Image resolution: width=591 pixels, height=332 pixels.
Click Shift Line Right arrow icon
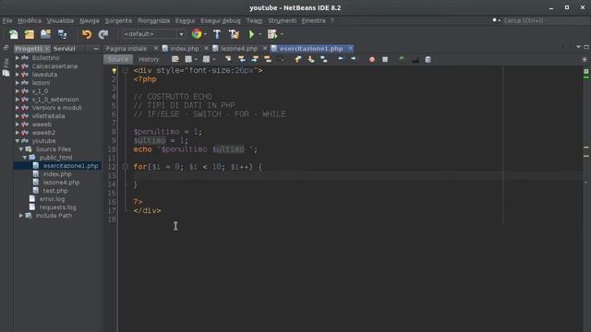[x=353, y=59]
